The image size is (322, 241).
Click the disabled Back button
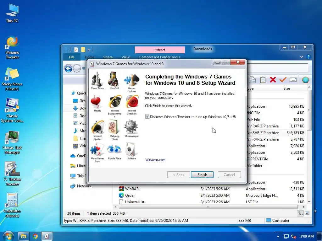(x=179, y=174)
